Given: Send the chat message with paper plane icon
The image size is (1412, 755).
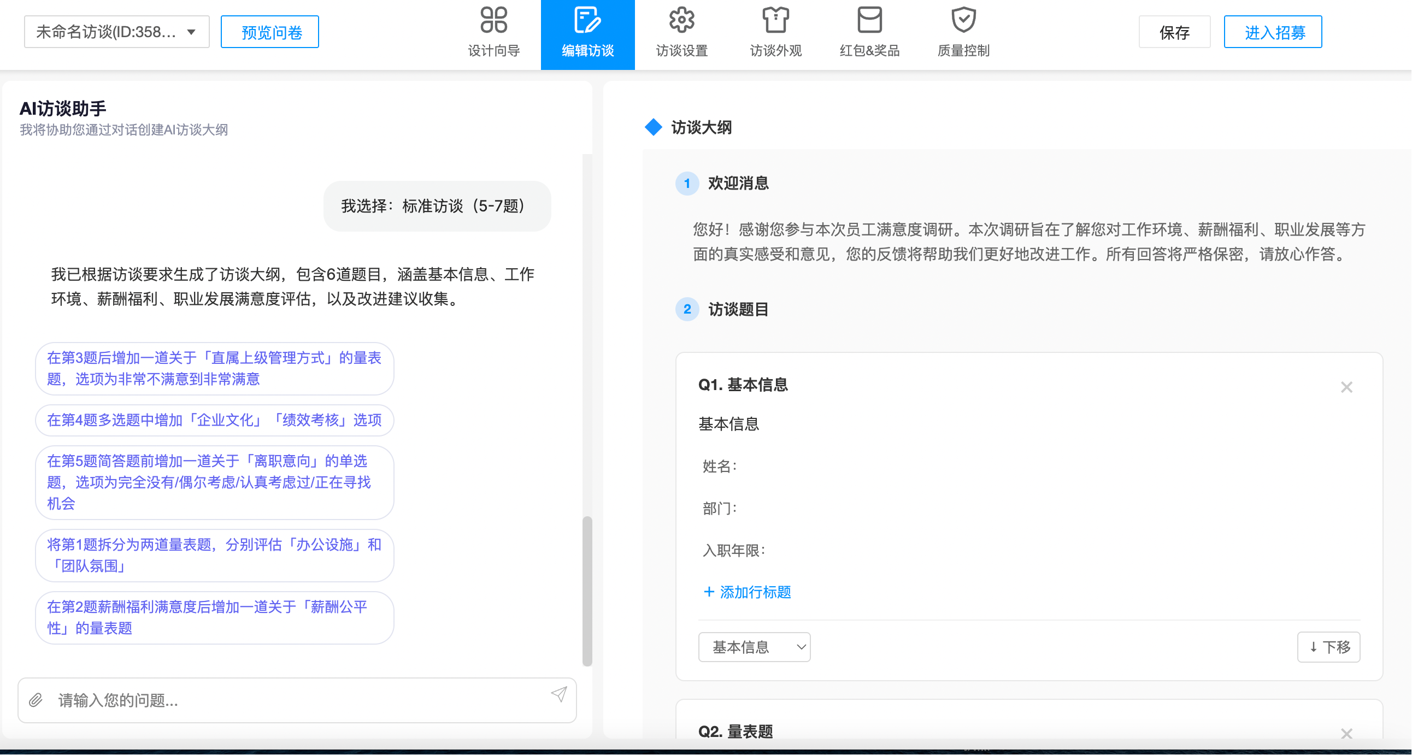Looking at the screenshot, I should [558, 695].
